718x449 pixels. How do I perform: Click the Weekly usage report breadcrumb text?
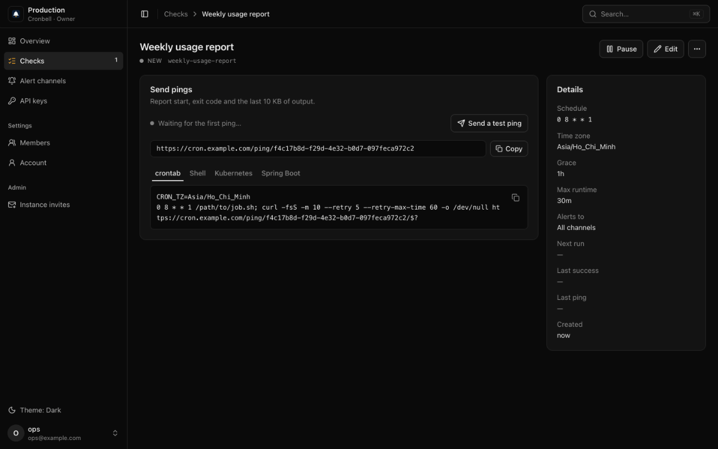(x=236, y=14)
